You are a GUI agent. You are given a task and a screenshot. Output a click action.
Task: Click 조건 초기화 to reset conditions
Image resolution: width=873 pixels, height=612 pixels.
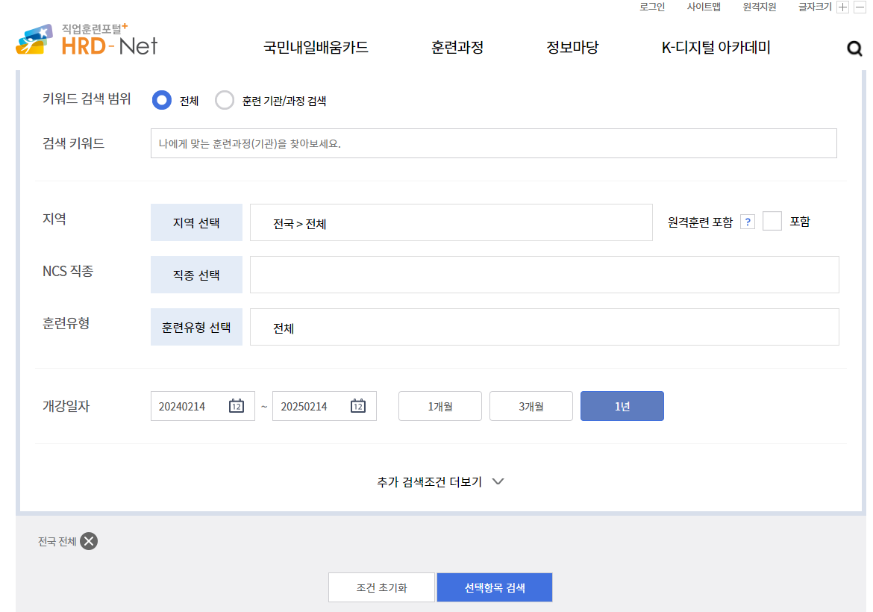[381, 587]
